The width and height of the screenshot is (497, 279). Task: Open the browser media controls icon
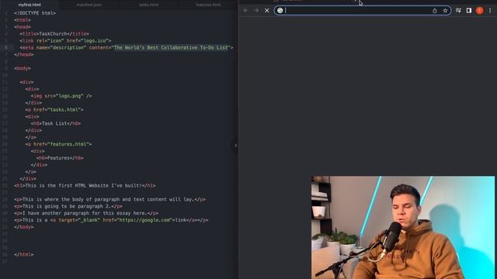(458, 10)
